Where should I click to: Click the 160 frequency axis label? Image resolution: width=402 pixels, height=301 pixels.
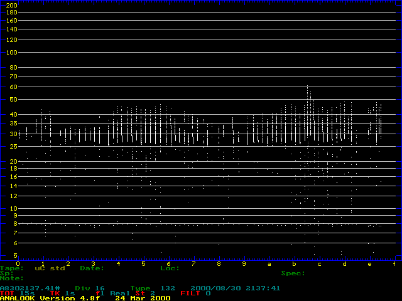[11, 21]
